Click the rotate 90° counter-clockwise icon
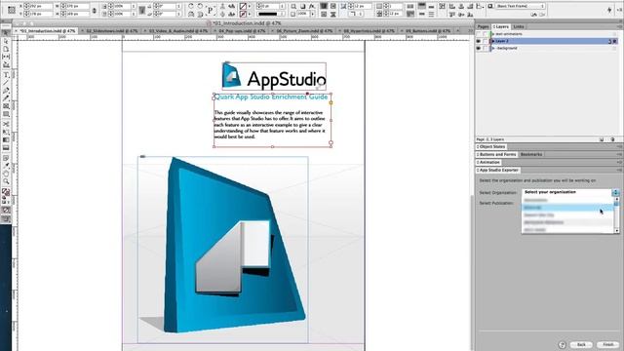Screen dimensions: 624x351 [x=200, y=6]
